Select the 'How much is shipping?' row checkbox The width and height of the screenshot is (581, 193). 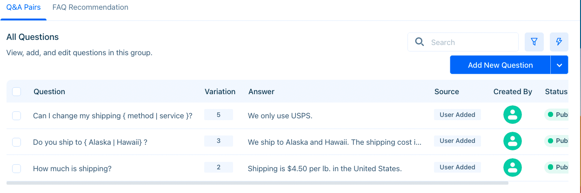coord(17,168)
